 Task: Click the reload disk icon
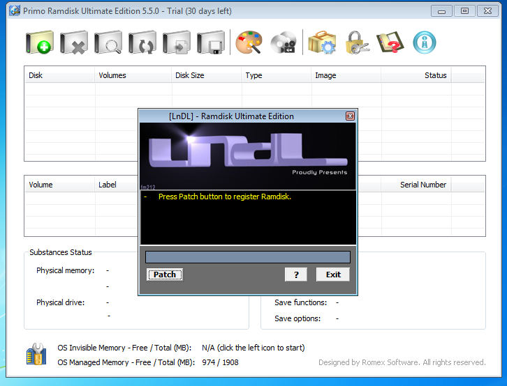click(x=142, y=43)
